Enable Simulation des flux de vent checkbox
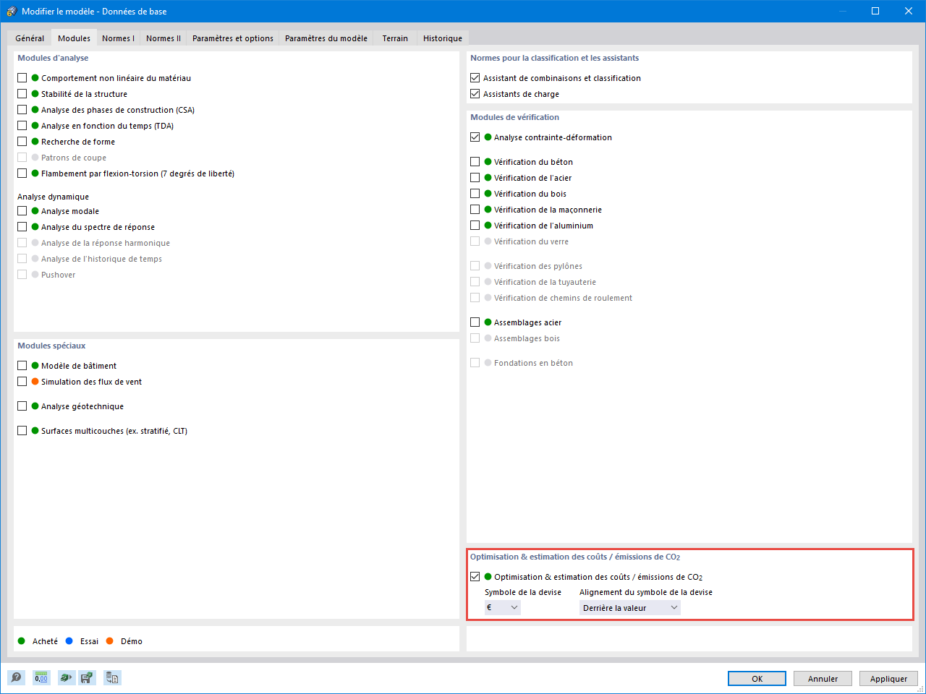926x694 pixels. point(22,381)
